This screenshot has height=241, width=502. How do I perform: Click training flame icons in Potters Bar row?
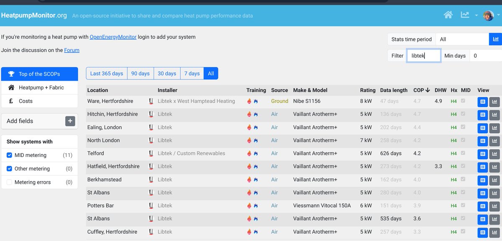pyautogui.click(x=252, y=205)
